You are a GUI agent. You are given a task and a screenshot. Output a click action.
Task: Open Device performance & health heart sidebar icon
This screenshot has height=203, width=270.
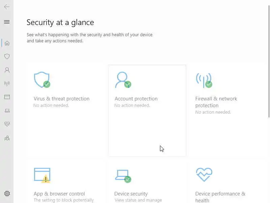(7, 124)
